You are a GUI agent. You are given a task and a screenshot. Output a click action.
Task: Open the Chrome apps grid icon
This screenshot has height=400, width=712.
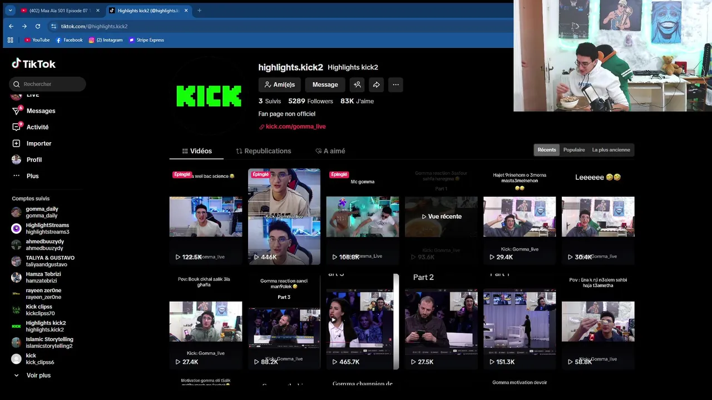point(10,40)
